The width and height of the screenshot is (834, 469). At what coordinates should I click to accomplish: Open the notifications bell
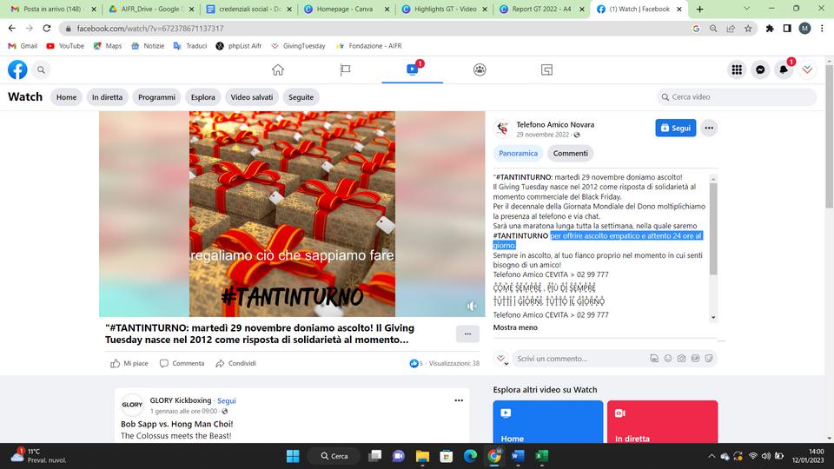tap(784, 69)
